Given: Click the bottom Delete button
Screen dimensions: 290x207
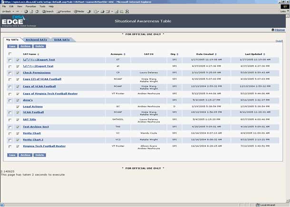Looking at the screenshot, I should 40,155.
